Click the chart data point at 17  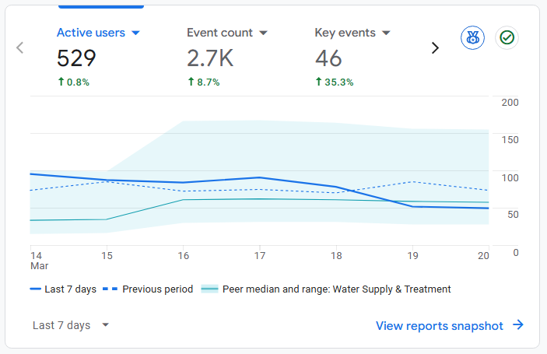(x=260, y=177)
